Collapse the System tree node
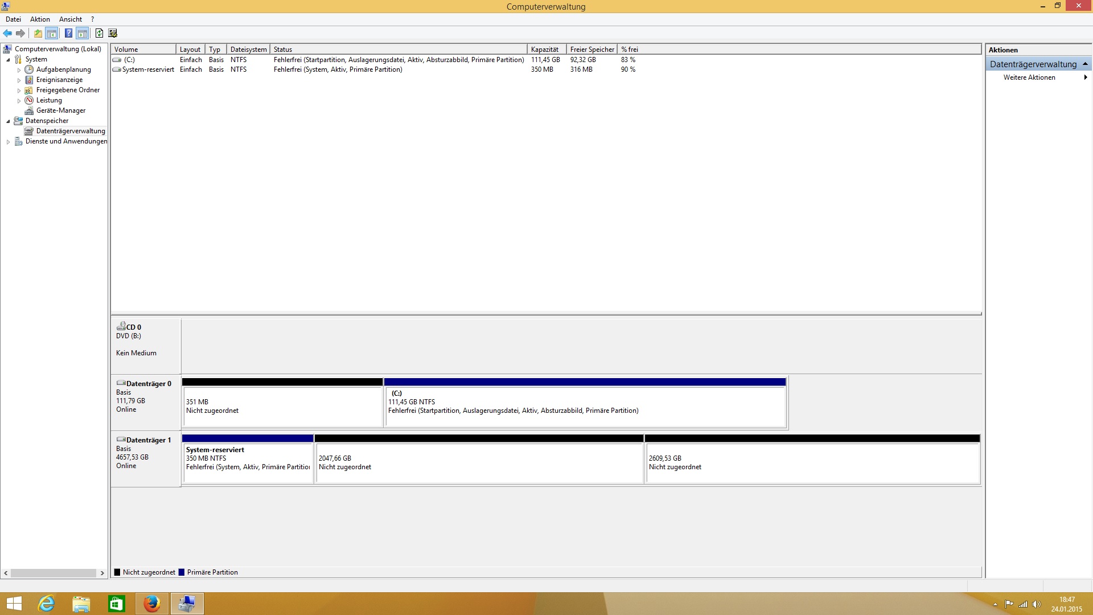 pyautogui.click(x=8, y=60)
